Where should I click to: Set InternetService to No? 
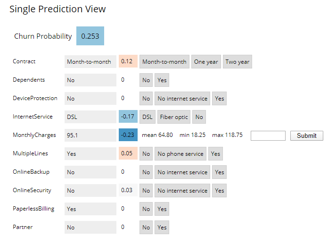tap(199, 117)
